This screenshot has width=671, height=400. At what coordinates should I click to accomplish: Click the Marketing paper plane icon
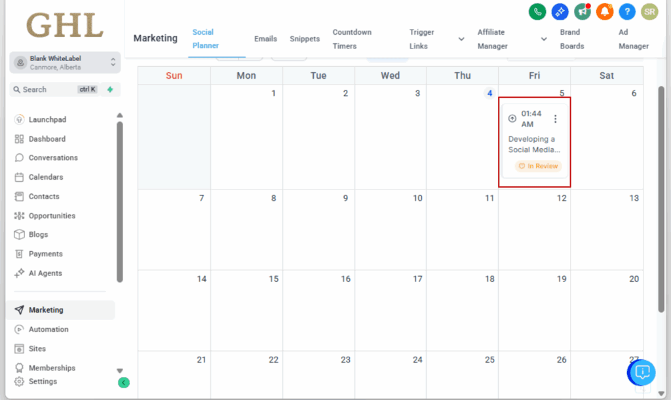click(x=19, y=310)
